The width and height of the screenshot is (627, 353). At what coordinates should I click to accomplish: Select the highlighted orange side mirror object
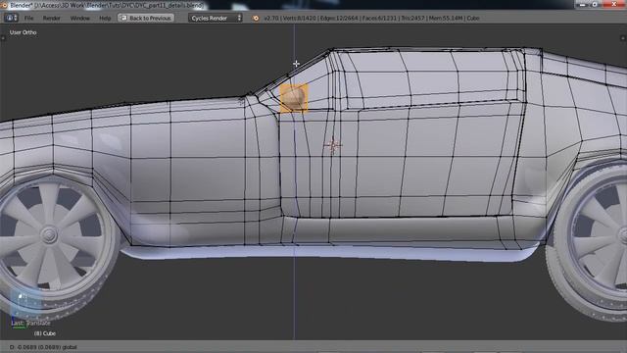click(294, 98)
